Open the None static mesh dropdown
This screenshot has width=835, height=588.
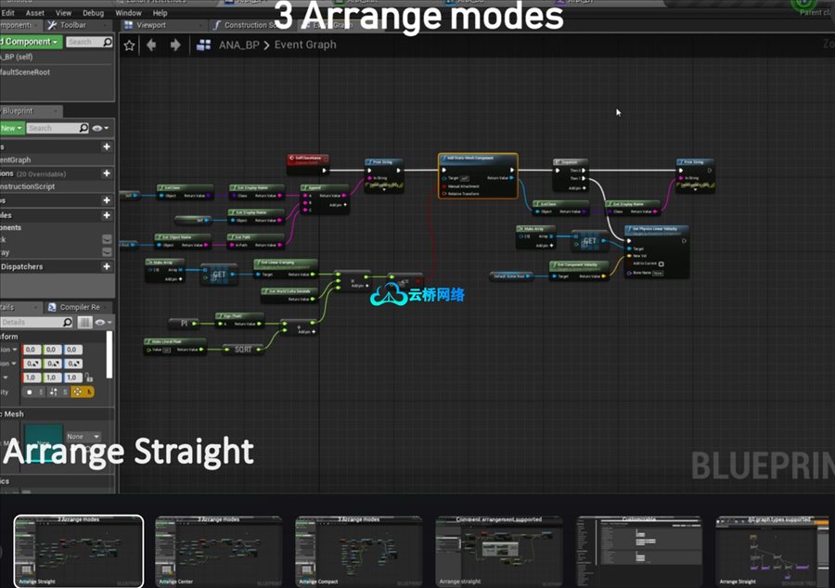[x=83, y=436]
